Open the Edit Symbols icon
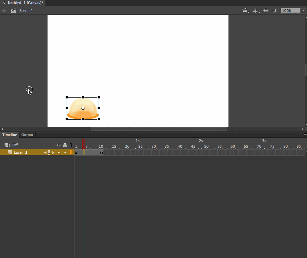Screen dimensions: 307x258 pos(256,10)
